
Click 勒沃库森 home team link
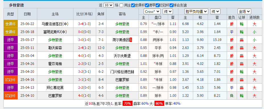pos(55,48)
